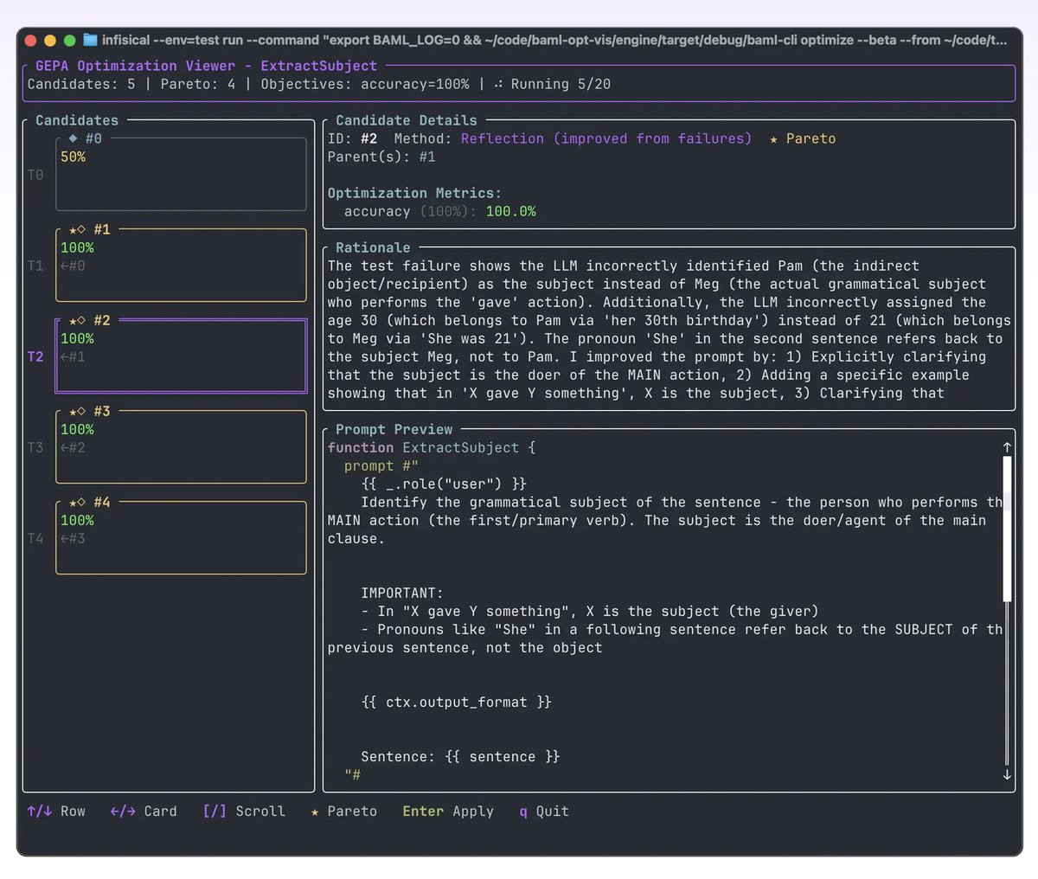The image size is (1038, 879).
Task: Click 'Candidates: 5' in the header
Action: pyautogui.click(x=81, y=84)
